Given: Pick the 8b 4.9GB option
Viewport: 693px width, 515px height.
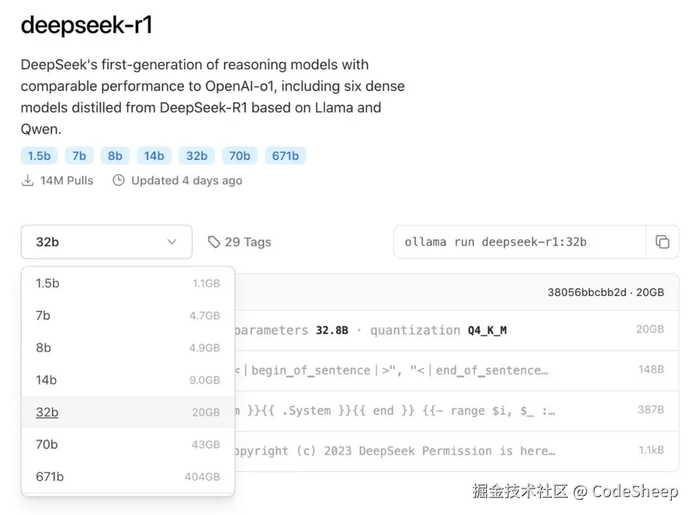Looking at the screenshot, I should 128,347.
